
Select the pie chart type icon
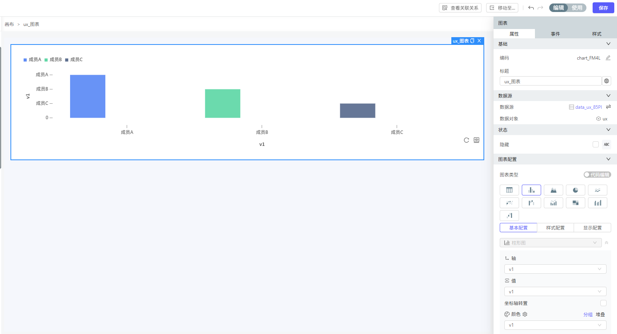(x=575, y=190)
